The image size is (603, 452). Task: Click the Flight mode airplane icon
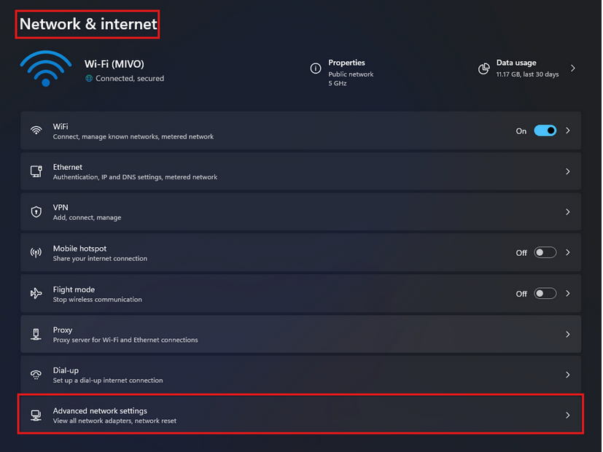(36, 294)
